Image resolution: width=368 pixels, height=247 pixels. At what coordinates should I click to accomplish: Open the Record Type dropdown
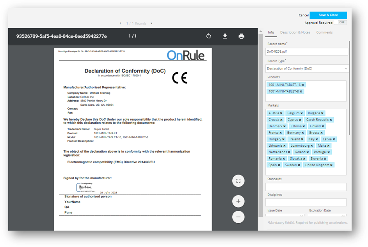306,69
